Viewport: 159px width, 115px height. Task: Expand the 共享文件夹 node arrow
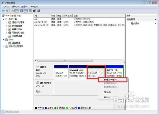(x=7, y=29)
